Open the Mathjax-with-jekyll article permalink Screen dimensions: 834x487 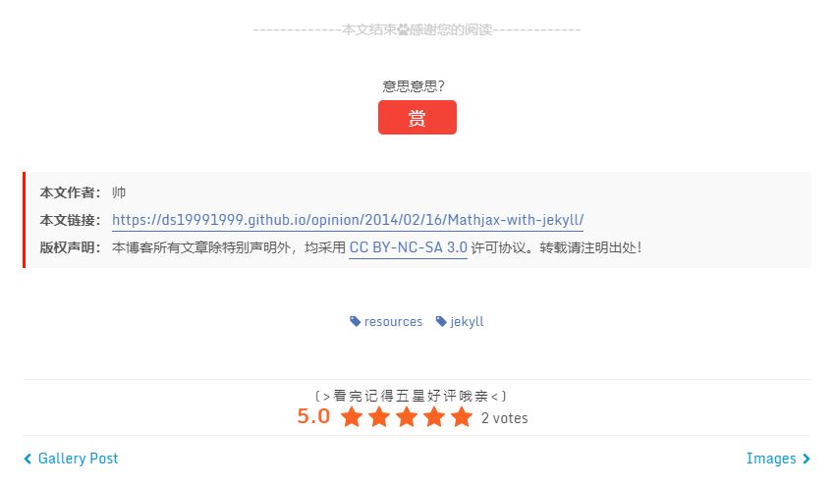tap(348, 220)
